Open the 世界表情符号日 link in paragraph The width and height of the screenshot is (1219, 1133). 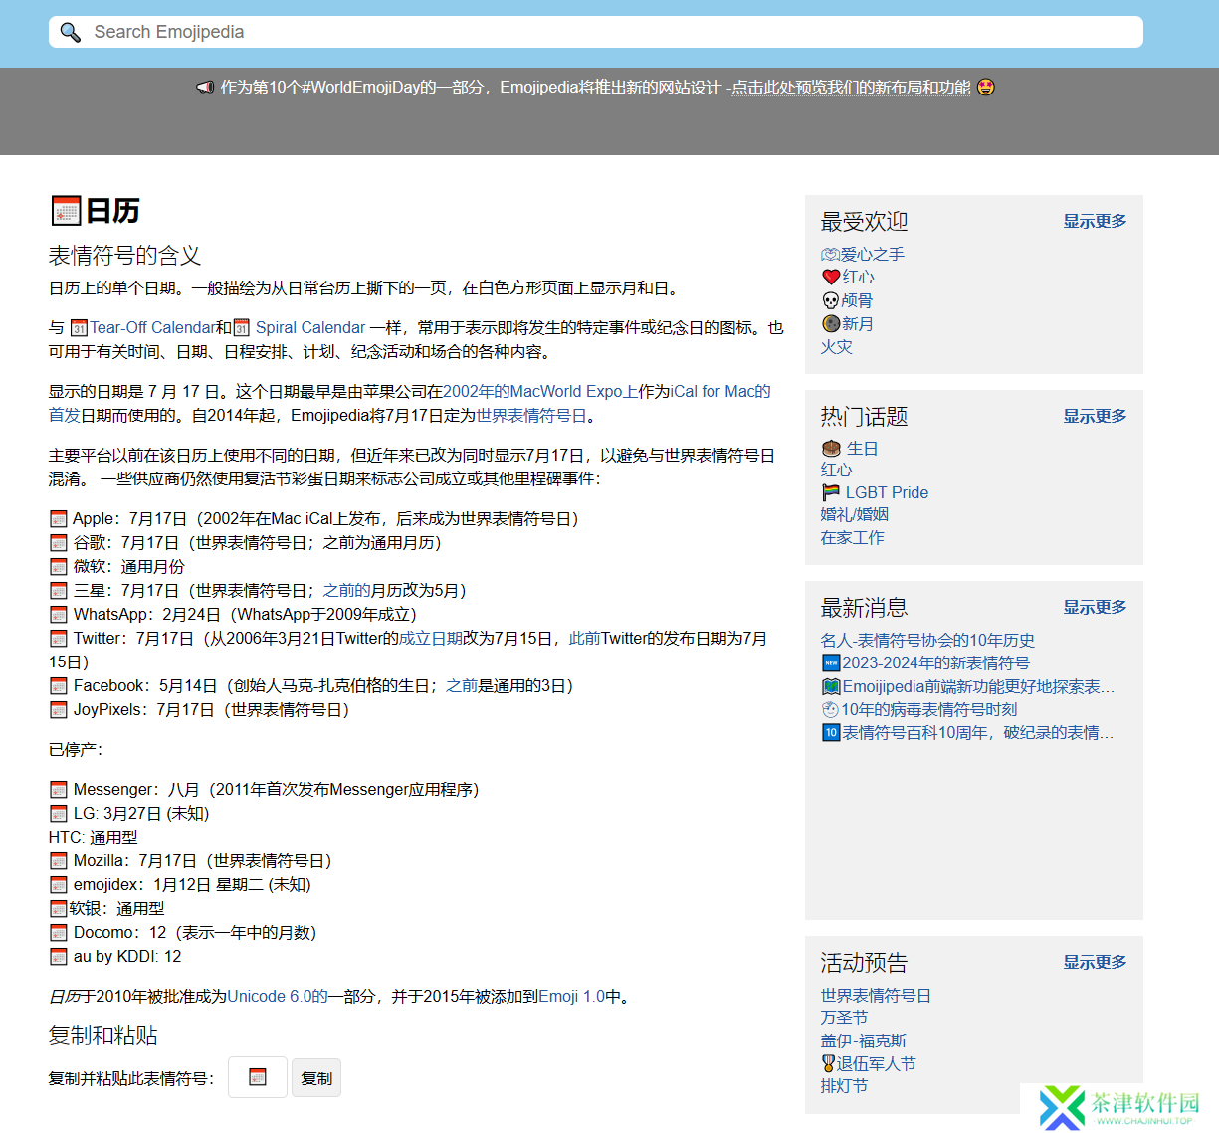[531, 416]
